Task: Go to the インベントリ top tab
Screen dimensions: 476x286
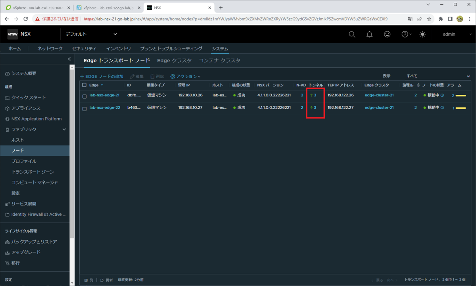Action: click(x=118, y=48)
